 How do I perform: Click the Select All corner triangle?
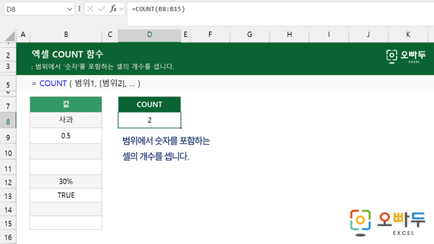point(10,36)
